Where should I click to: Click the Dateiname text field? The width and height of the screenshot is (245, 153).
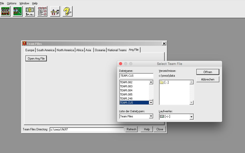[136, 76]
